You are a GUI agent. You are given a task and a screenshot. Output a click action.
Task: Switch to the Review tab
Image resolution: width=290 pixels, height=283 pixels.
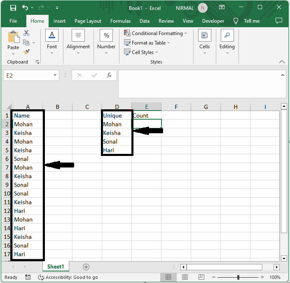(166, 21)
